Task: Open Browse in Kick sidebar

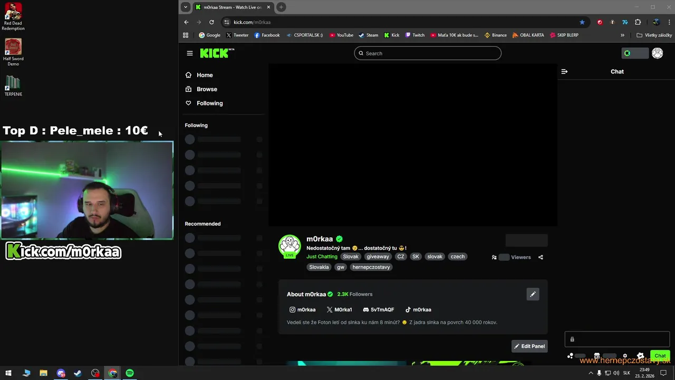Action: coord(201,89)
